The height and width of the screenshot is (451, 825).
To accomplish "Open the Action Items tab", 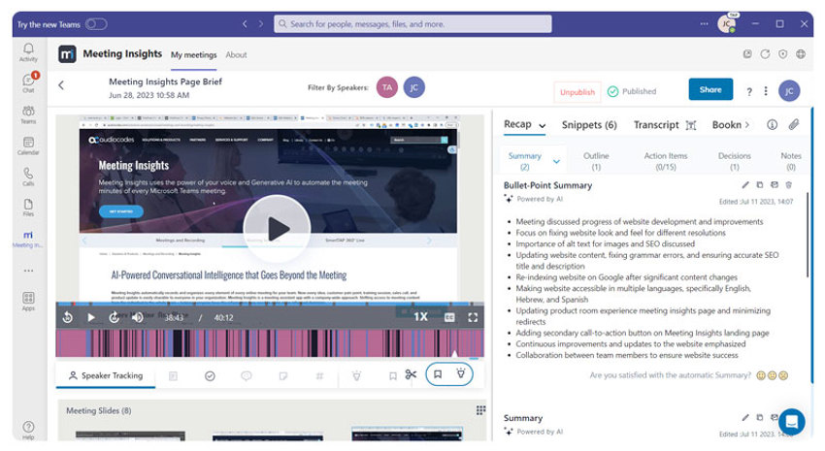I will pos(665,160).
